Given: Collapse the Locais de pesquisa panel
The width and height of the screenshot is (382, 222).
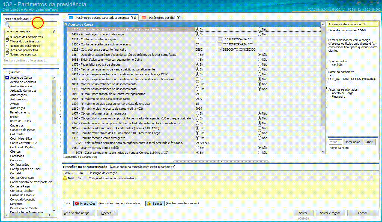Looking at the screenshot, I should (54, 32).
